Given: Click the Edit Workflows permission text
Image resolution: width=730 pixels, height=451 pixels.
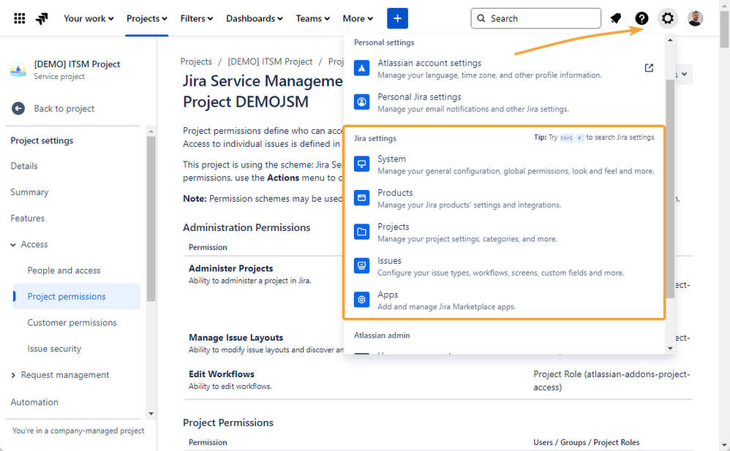Looking at the screenshot, I should [222, 374].
